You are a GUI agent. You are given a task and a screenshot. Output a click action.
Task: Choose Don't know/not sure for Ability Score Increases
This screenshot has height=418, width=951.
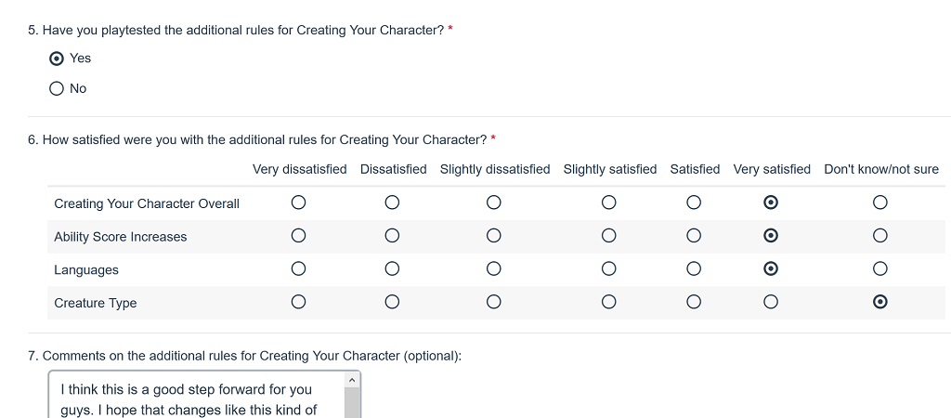[880, 235]
